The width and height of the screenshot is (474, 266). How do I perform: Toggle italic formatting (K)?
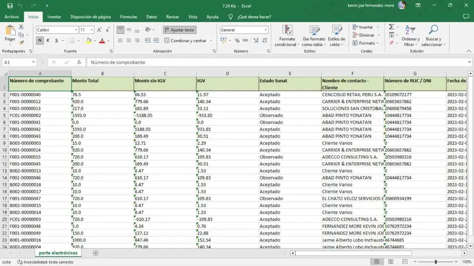pos(48,41)
